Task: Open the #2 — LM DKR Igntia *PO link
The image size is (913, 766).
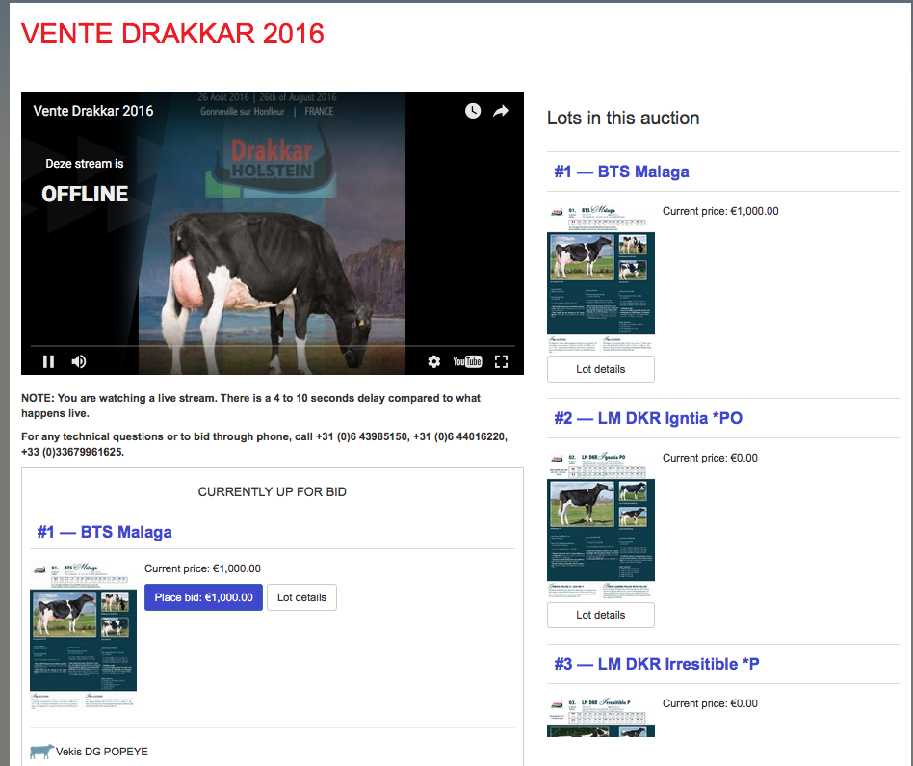Action: pos(648,418)
